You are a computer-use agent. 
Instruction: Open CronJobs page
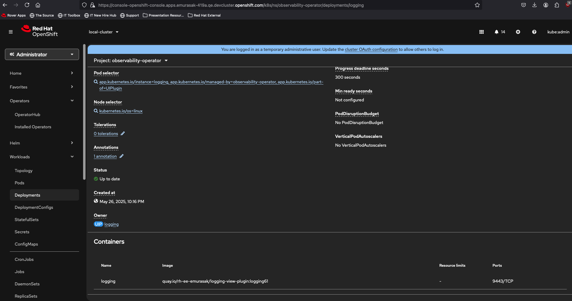pyautogui.click(x=24, y=259)
